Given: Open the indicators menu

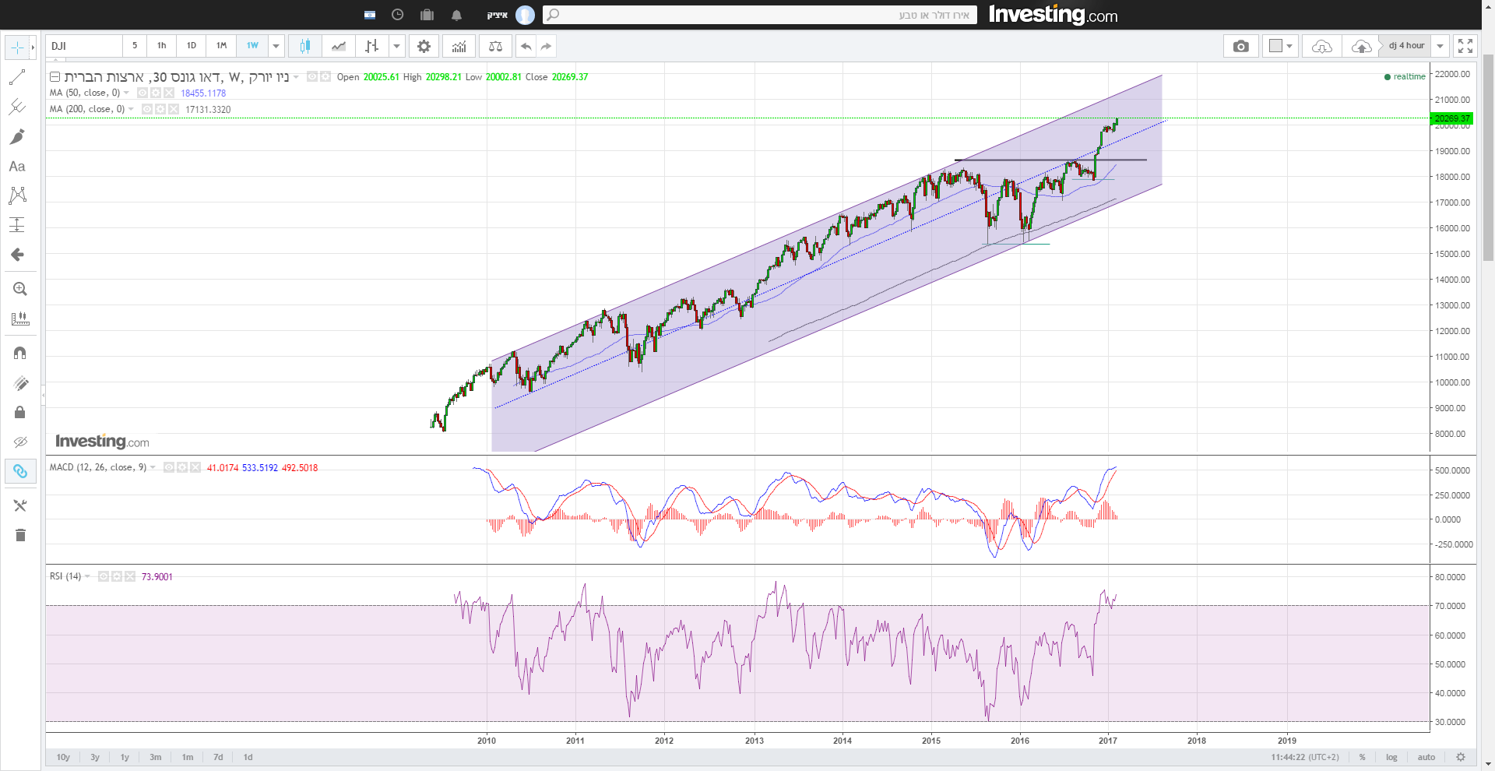Looking at the screenshot, I should [459, 46].
